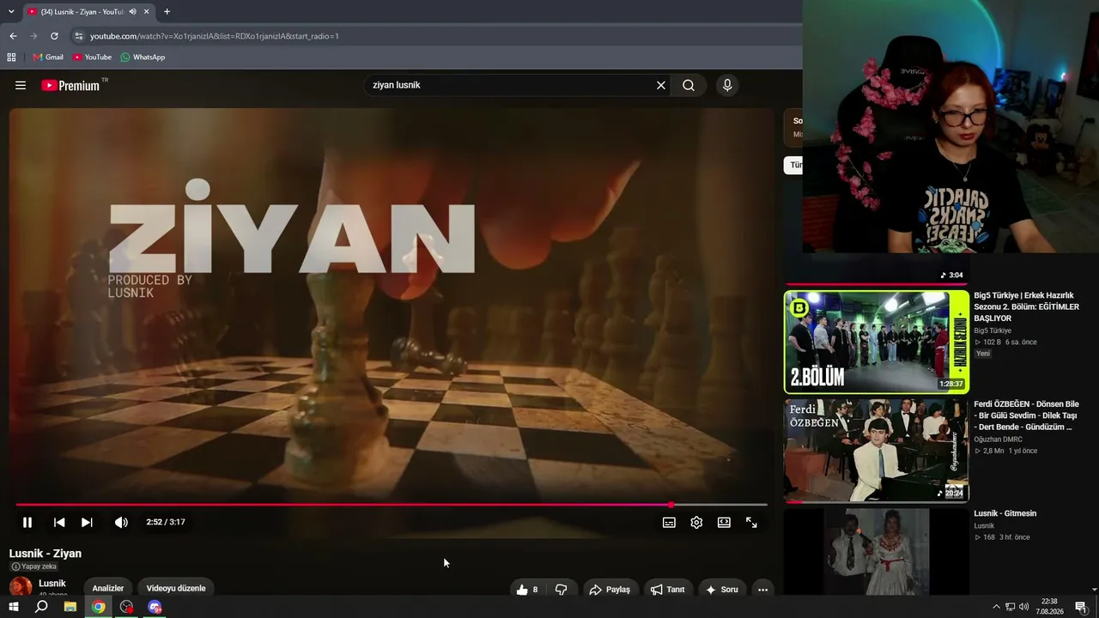Close the Lusnik - Ziyan tab
Image resolution: width=1099 pixels, height=618 pixels.
pos(147,12)
